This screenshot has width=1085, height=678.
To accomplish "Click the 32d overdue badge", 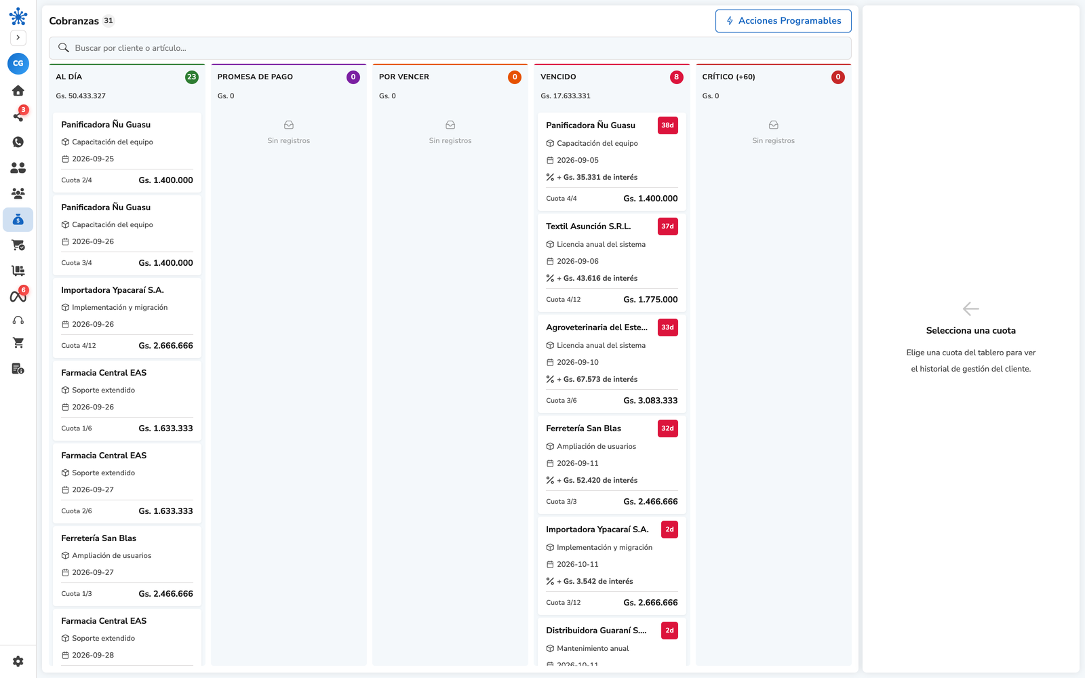I will point(668,428).
